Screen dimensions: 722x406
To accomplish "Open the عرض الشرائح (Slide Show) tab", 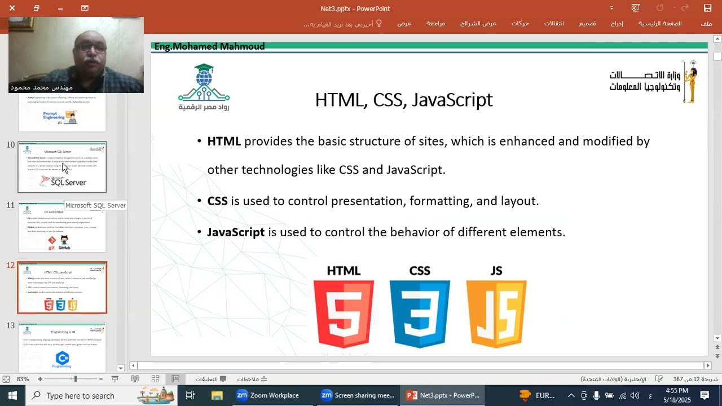I will tap(478, 24).
